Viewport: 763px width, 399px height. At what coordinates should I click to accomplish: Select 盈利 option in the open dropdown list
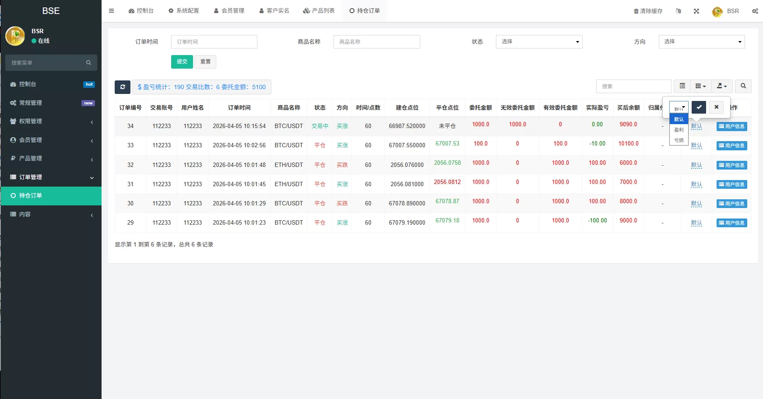pyautogui.click(x=679, y=130)
